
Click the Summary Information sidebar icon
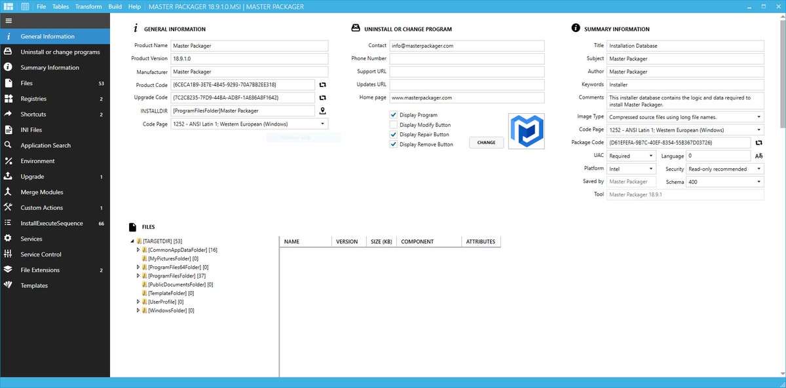pos(8,67)
